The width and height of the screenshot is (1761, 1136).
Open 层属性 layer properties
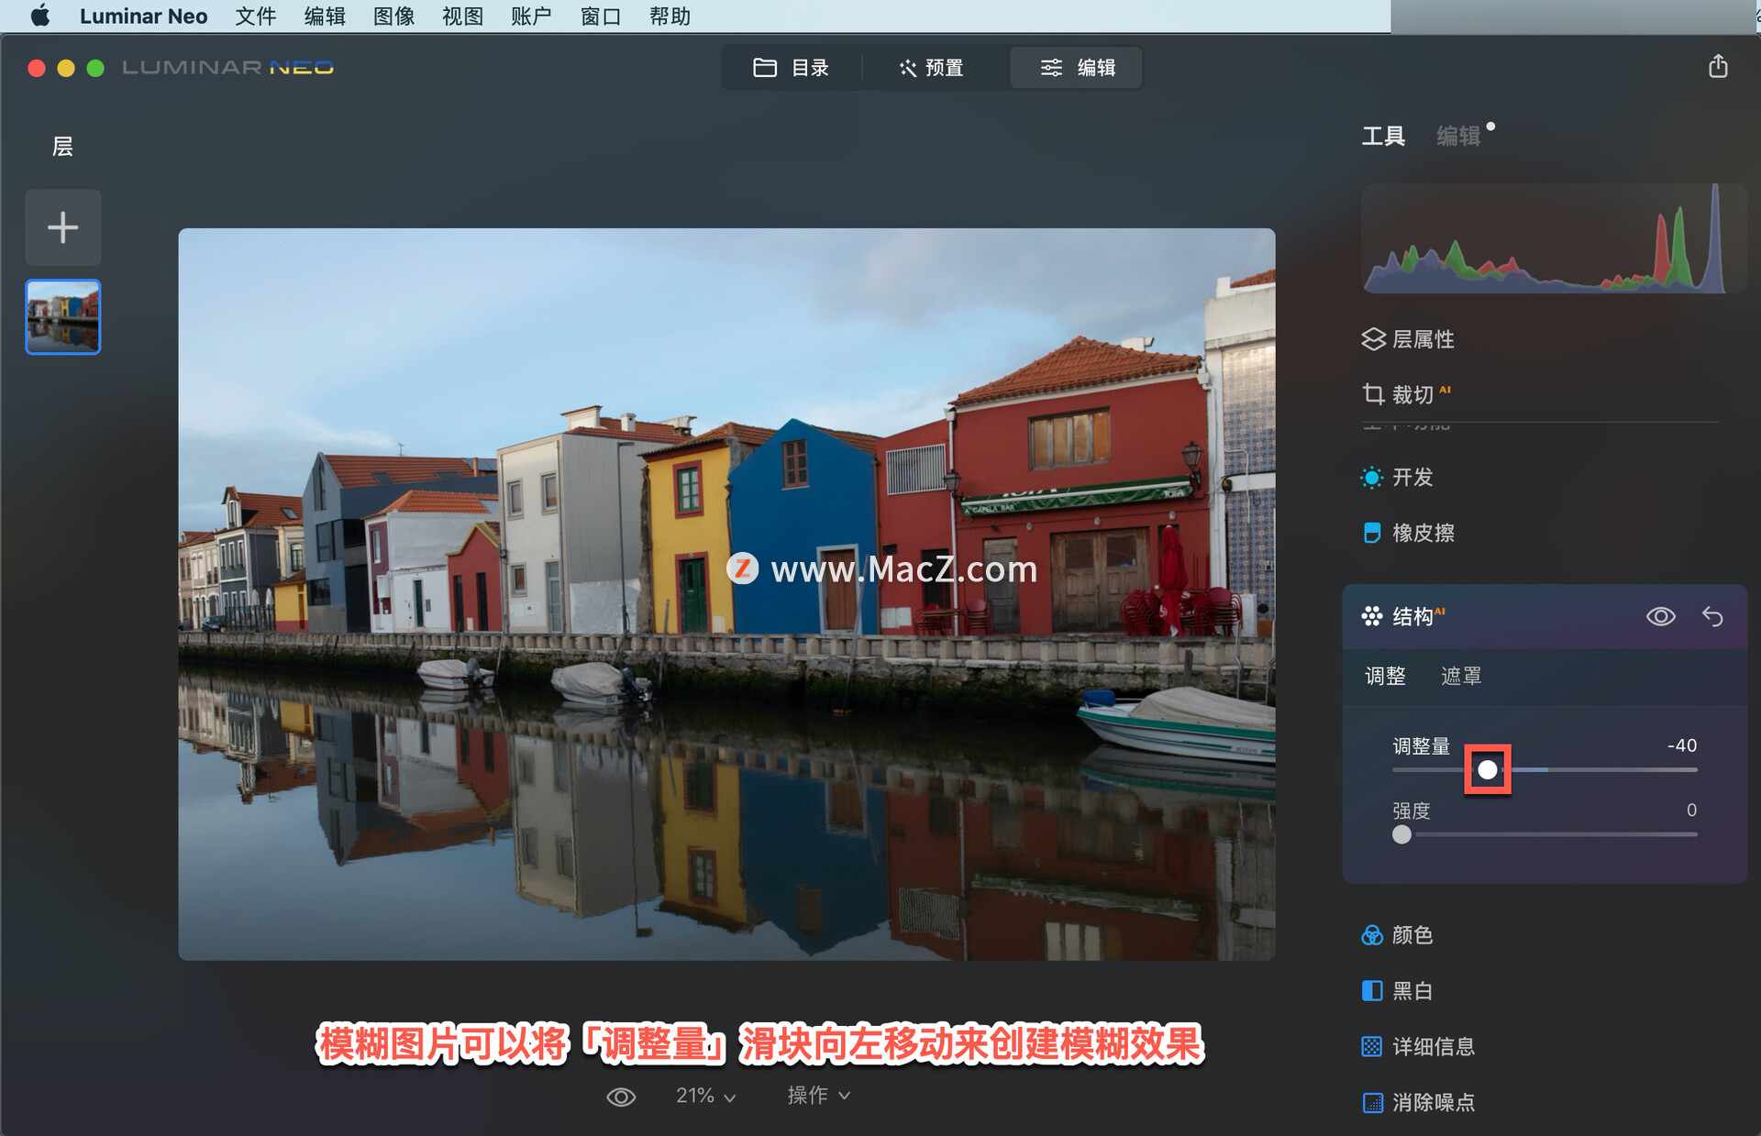coord(1408,339)
